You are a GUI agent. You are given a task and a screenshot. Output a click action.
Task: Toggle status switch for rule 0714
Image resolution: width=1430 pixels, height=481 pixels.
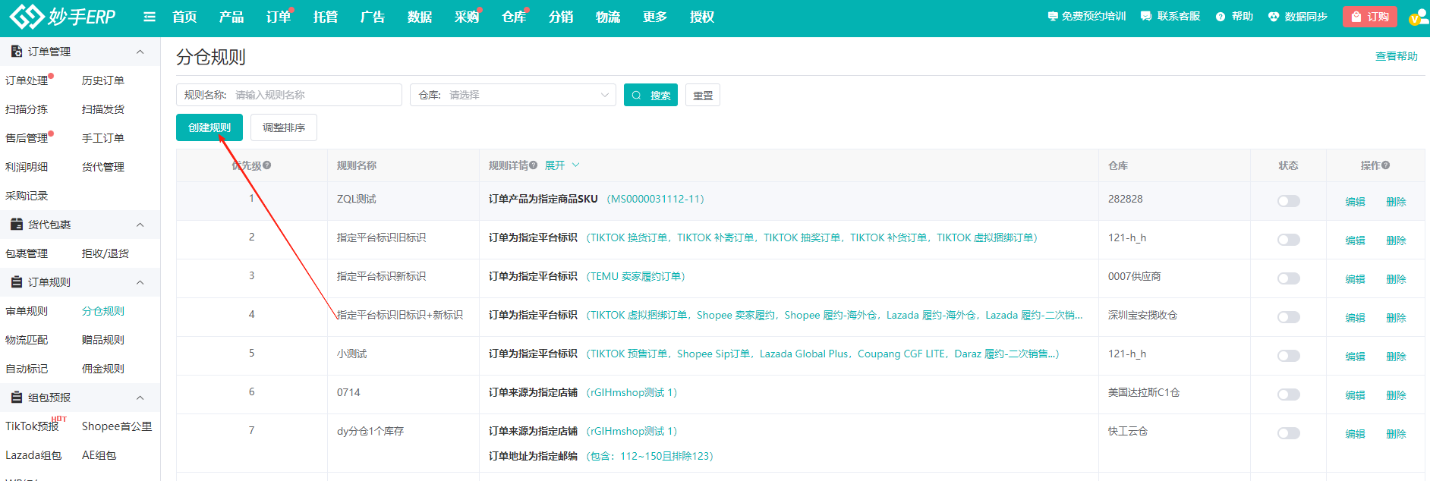1289,395
